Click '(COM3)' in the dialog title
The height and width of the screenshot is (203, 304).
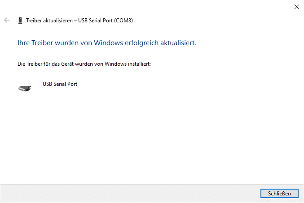[x=123, y=20]
